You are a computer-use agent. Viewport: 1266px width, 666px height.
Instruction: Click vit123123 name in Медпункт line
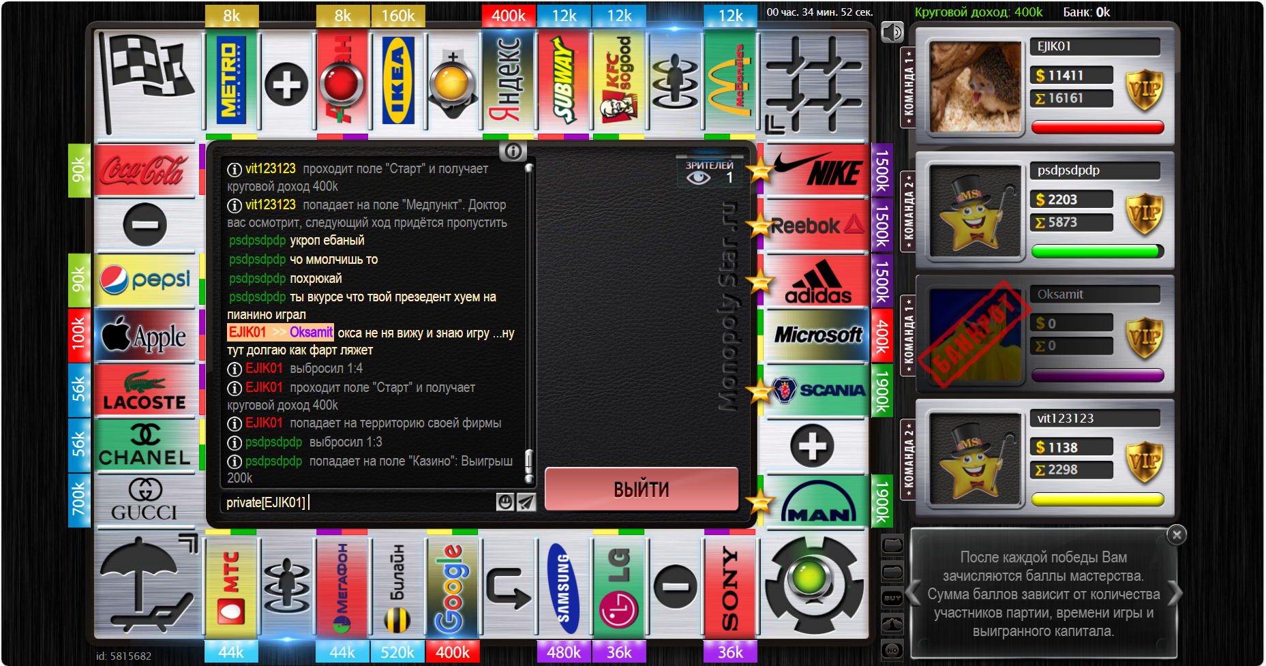pos(271,205)
